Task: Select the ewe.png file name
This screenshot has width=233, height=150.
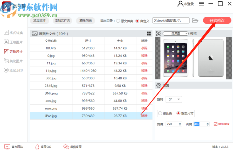Action: click(x=51, y=108)
